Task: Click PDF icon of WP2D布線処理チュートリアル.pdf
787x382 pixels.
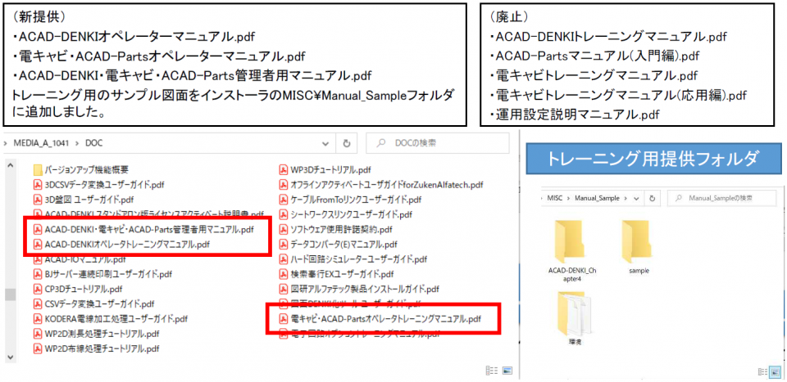Action: (37, 348)
